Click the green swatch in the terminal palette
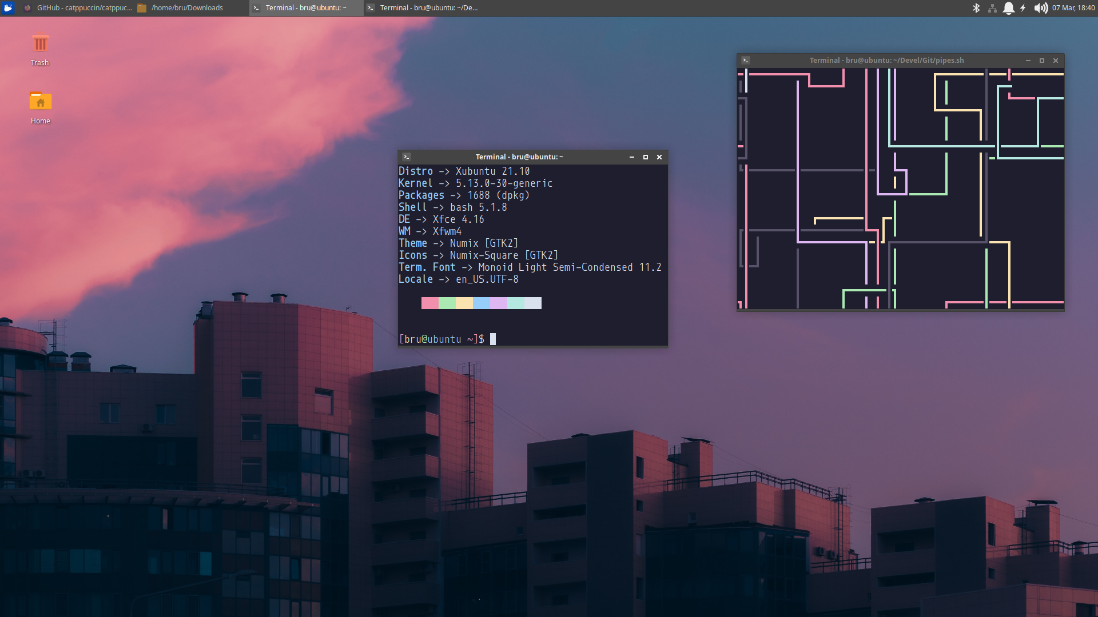The height and width of the screenshot is (617, 1098). (x=447, y=303)
